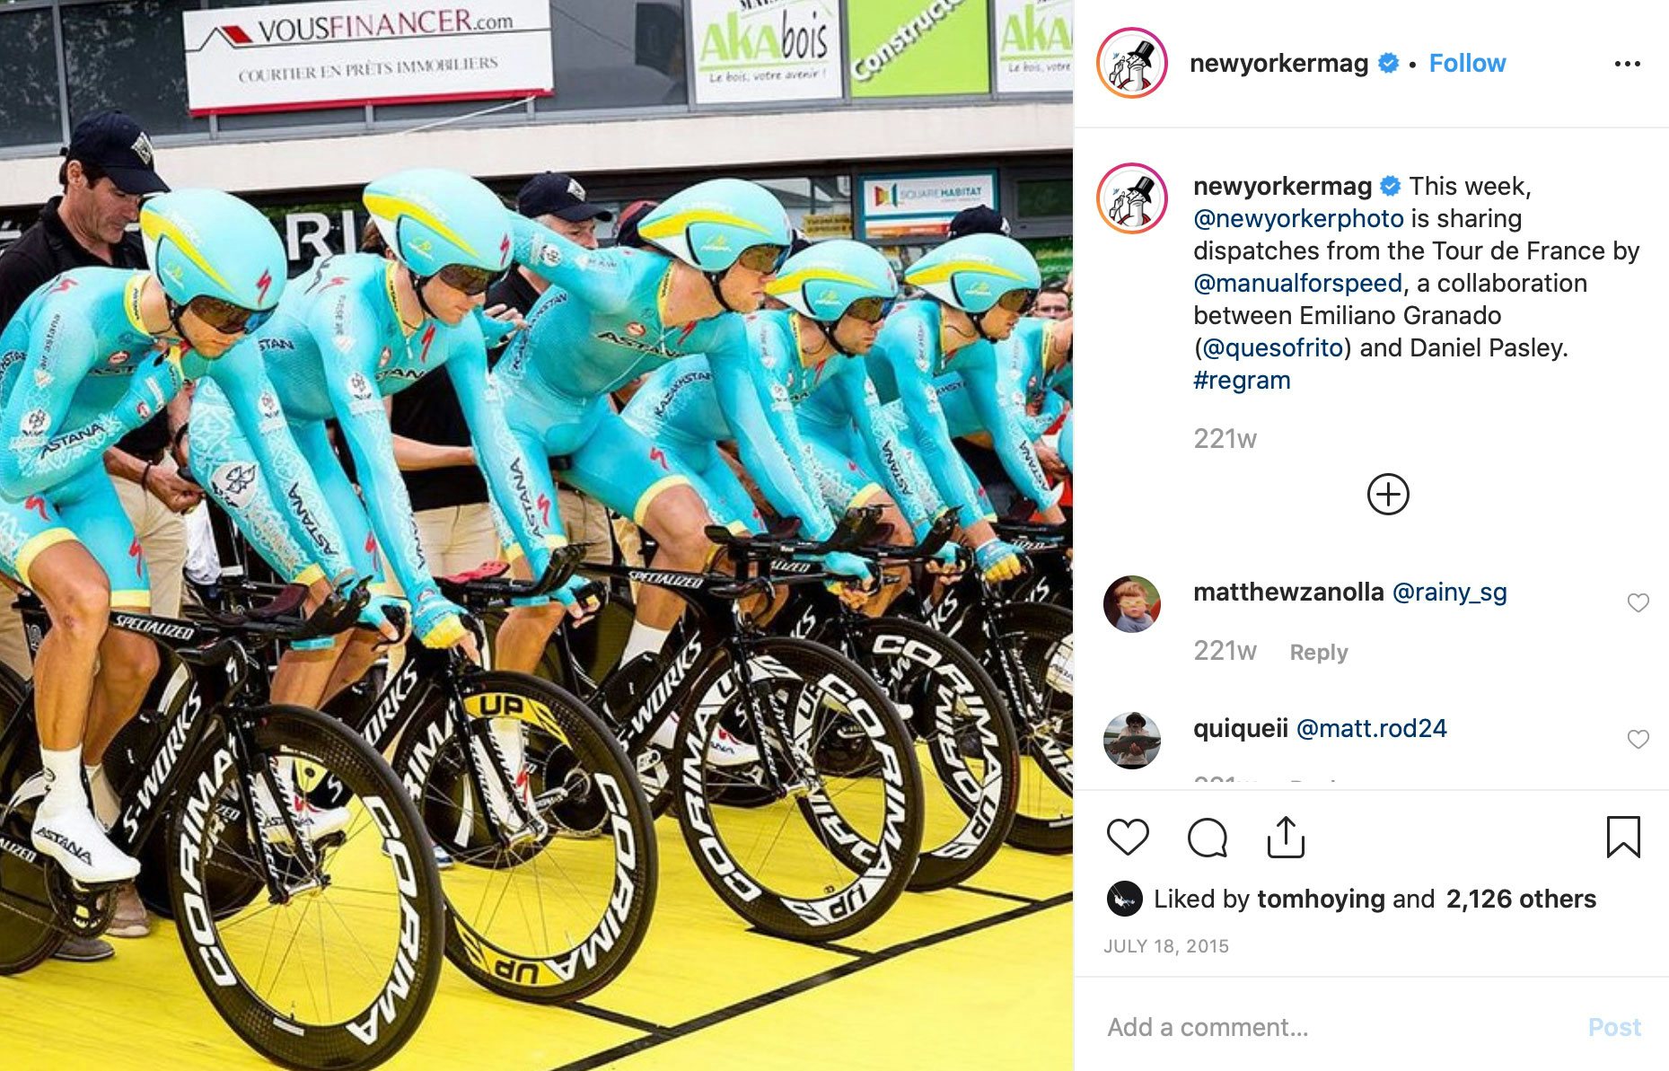View the 2,126 others who liked
Screen dimensions: 1669x1071
(1521, 899)
